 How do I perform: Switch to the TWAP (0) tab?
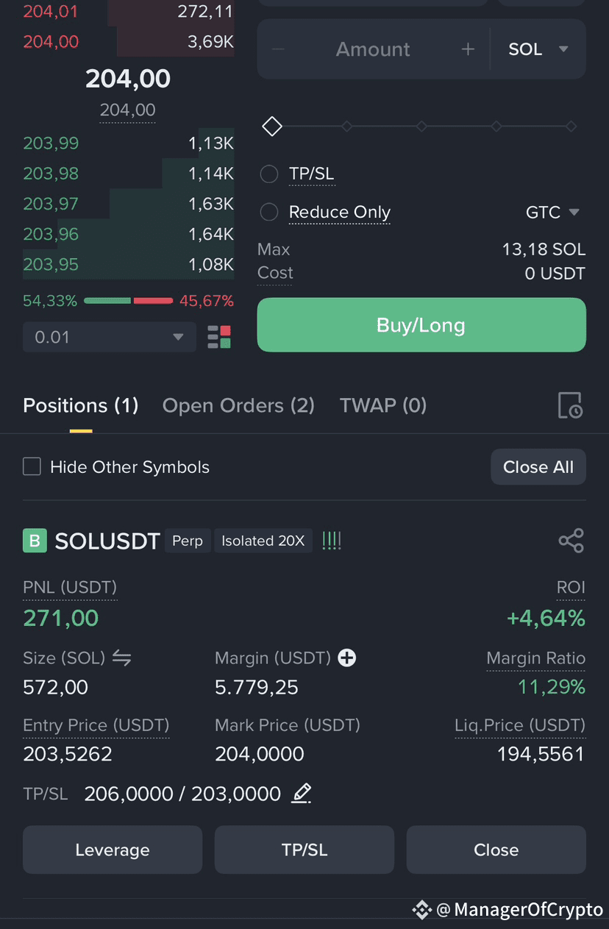click(383, 405)
